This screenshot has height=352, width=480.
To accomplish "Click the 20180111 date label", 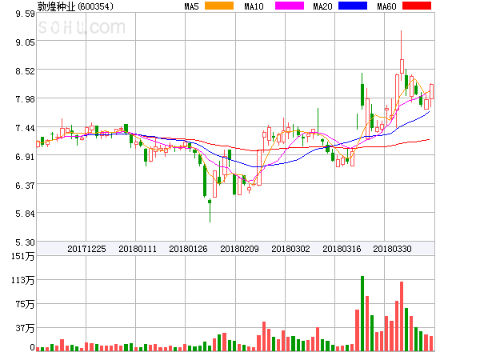I will [138, 249].
